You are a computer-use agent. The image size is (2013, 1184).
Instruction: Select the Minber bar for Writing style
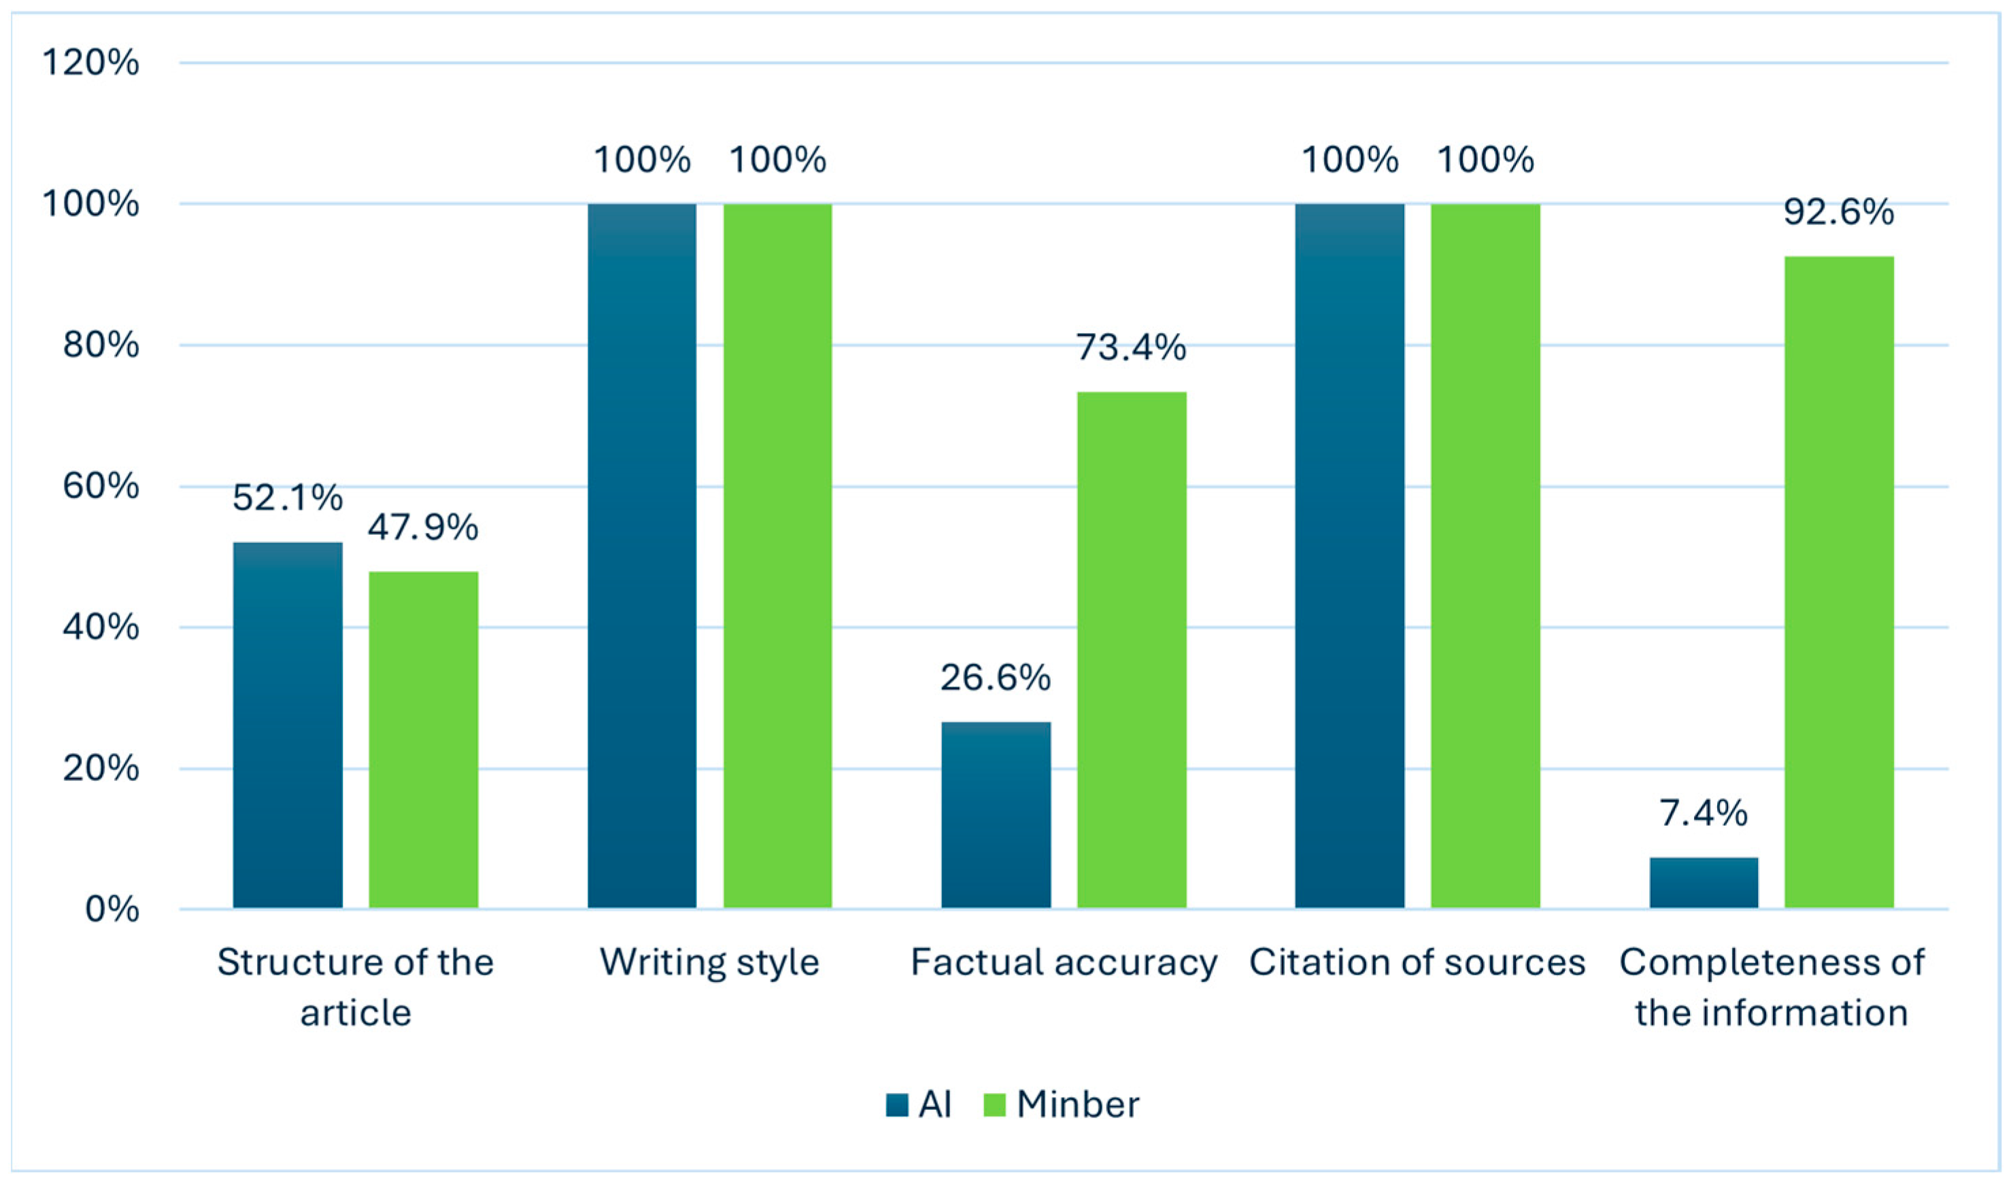tap(777, 556)
